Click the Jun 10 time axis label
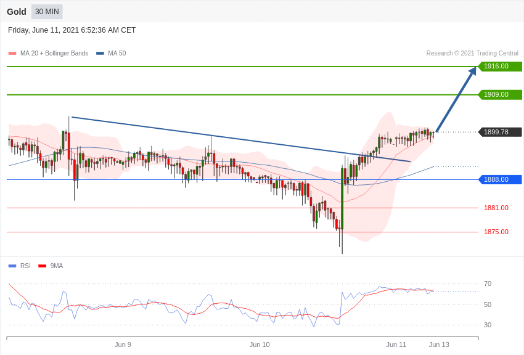The image size is (524, 355). pos(260,345)
